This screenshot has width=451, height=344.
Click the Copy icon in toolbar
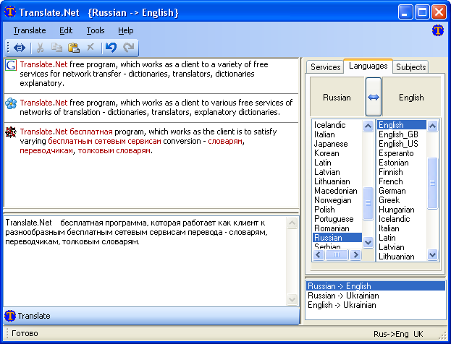56,48
